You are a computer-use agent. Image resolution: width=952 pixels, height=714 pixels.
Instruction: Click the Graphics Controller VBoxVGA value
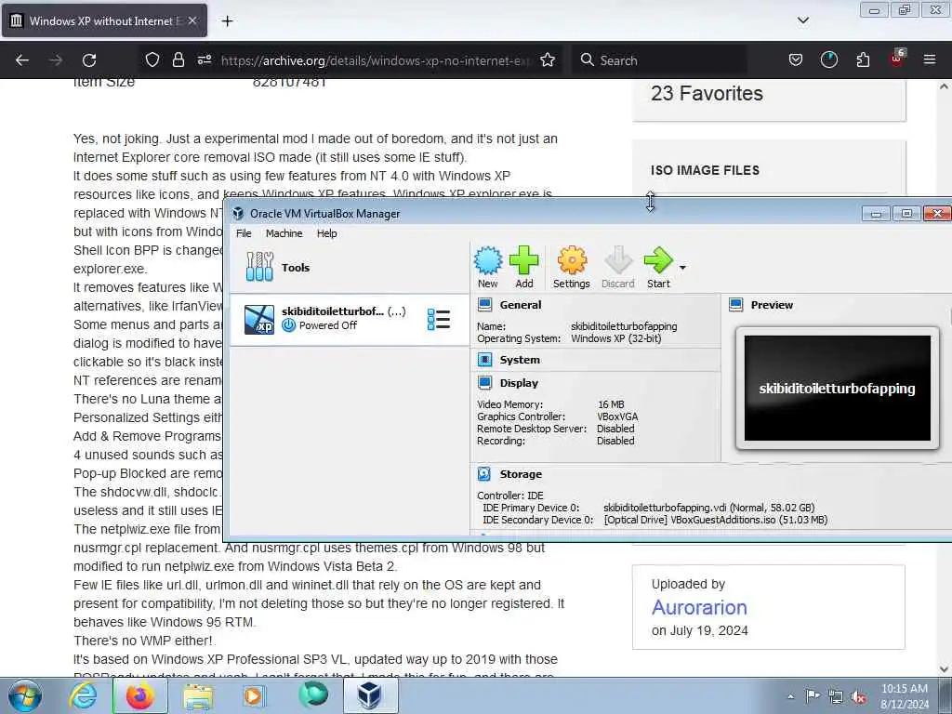click(617, 416)
